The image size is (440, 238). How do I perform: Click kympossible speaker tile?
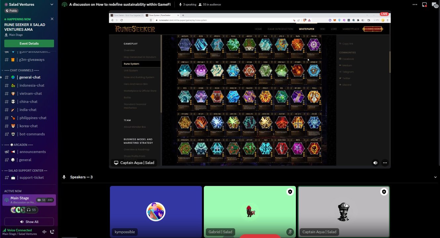(x=156, y=212)
